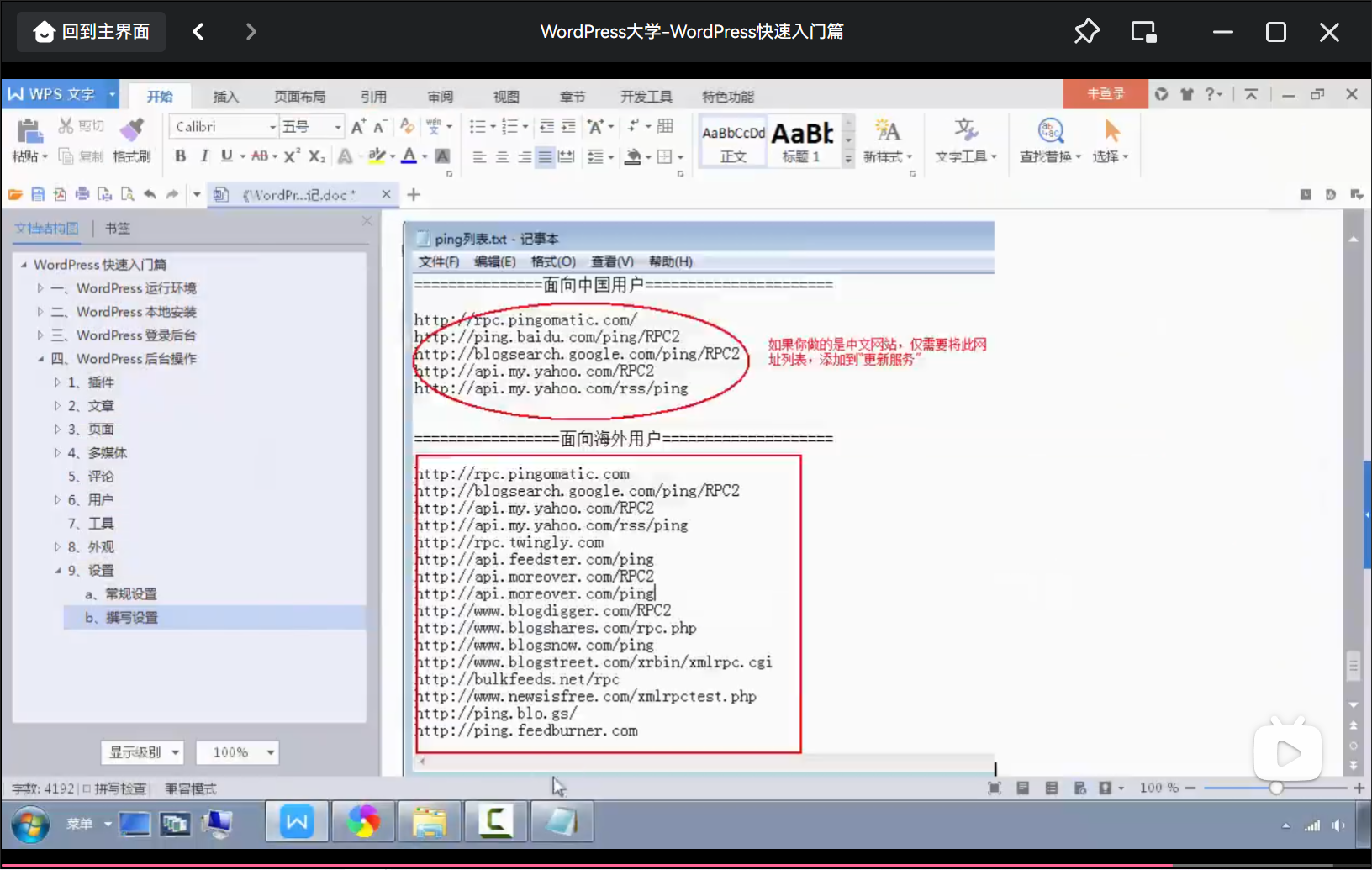Click the pin window icon
Viewport: 1372px width, 870px height.
[x=1086, y=32]
